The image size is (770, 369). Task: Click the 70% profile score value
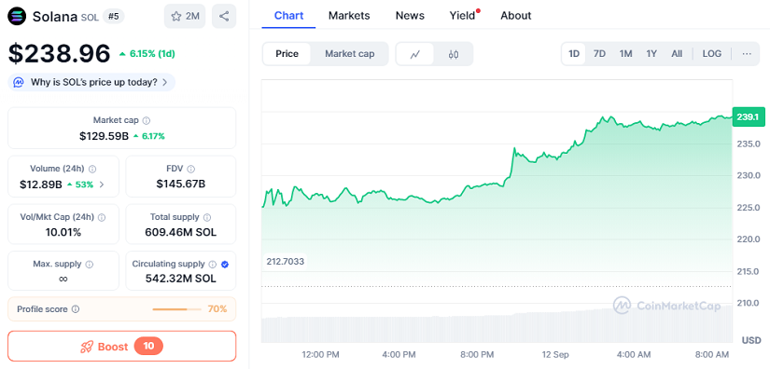tap(217, 309)
